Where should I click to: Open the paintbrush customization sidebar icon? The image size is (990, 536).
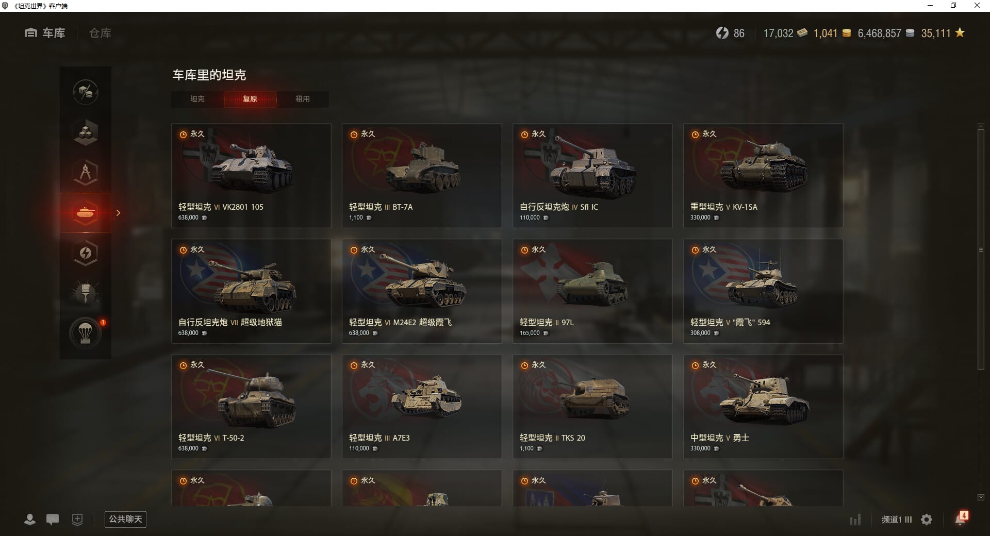pos(86,293)
